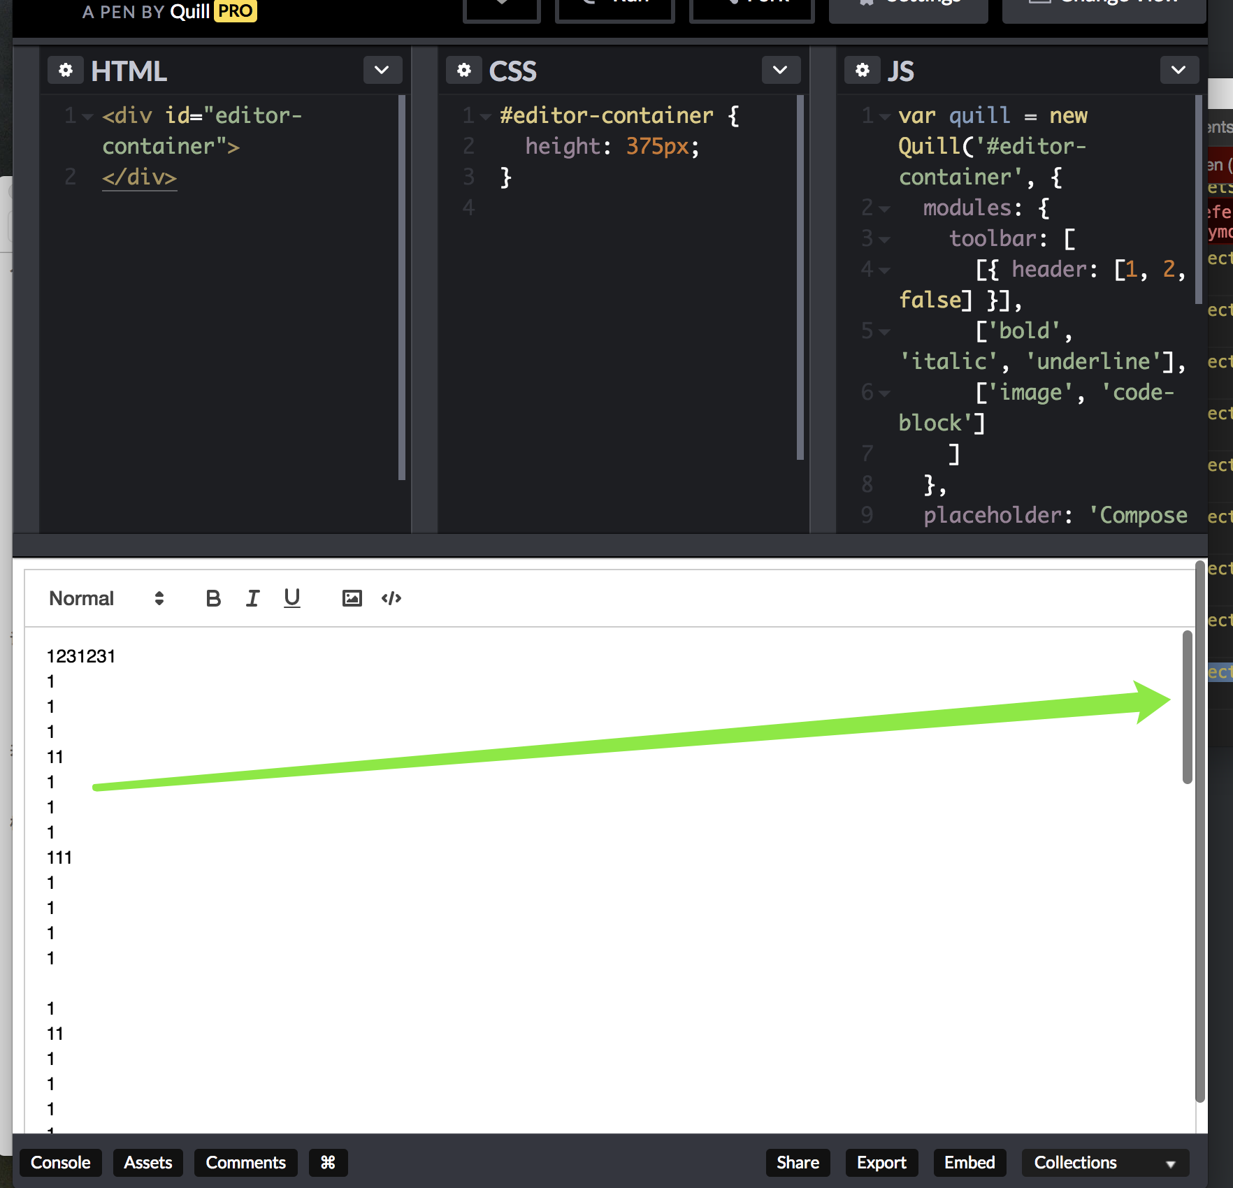Open the Console at the bottom
This screenshot has height=1188, width=1233.
61,1163
